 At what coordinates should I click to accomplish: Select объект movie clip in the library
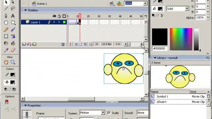click(x=179, y=102)
